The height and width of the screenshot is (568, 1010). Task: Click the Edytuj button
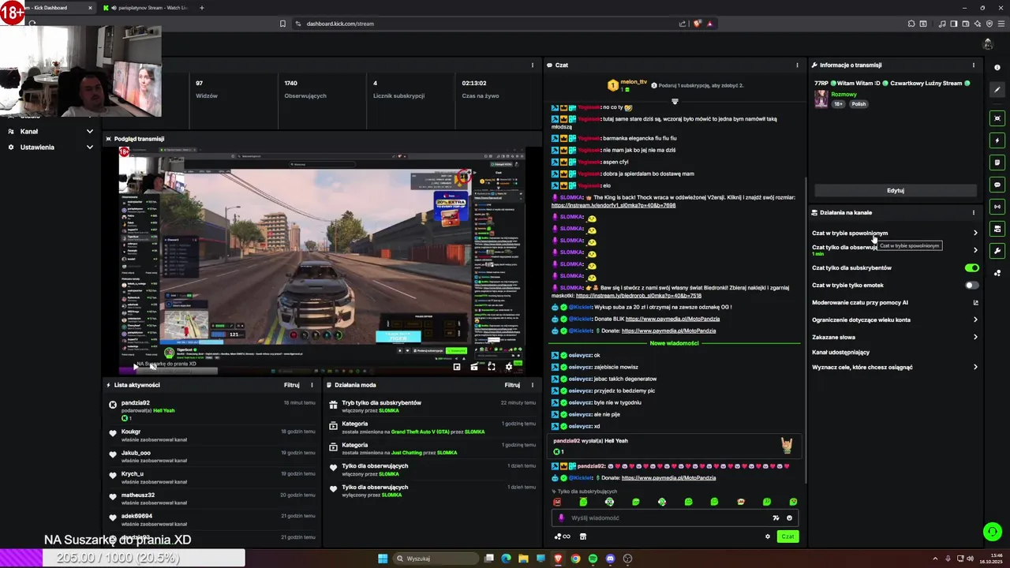tap(896, 190)
